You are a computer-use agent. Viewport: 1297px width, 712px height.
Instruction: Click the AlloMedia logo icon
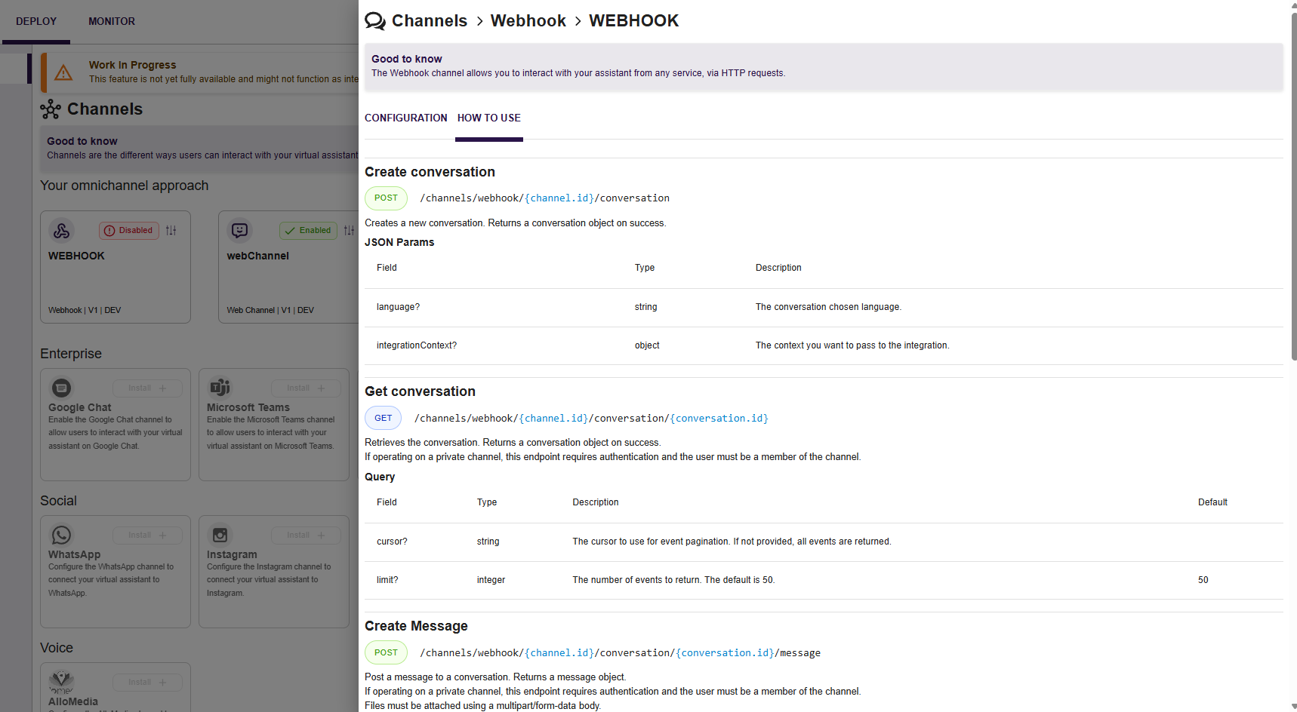pyautogui.click(x=61, y=681)
